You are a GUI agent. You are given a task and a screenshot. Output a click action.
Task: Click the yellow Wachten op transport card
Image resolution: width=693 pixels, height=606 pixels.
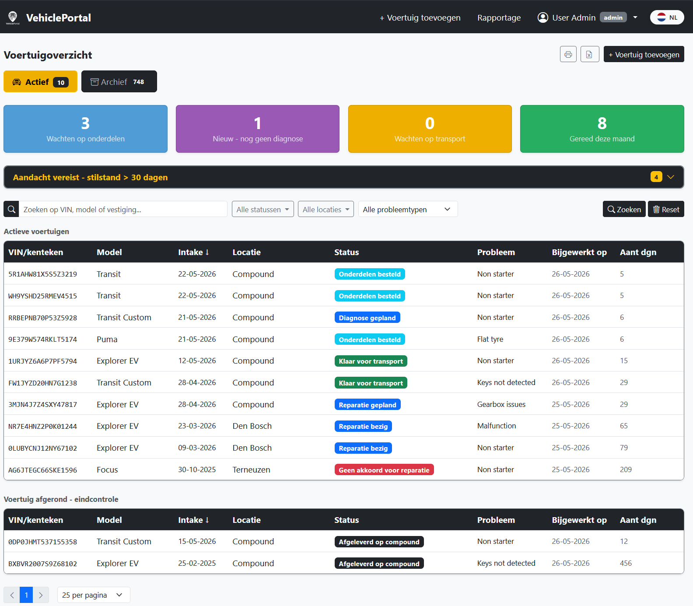coord(430,129)
